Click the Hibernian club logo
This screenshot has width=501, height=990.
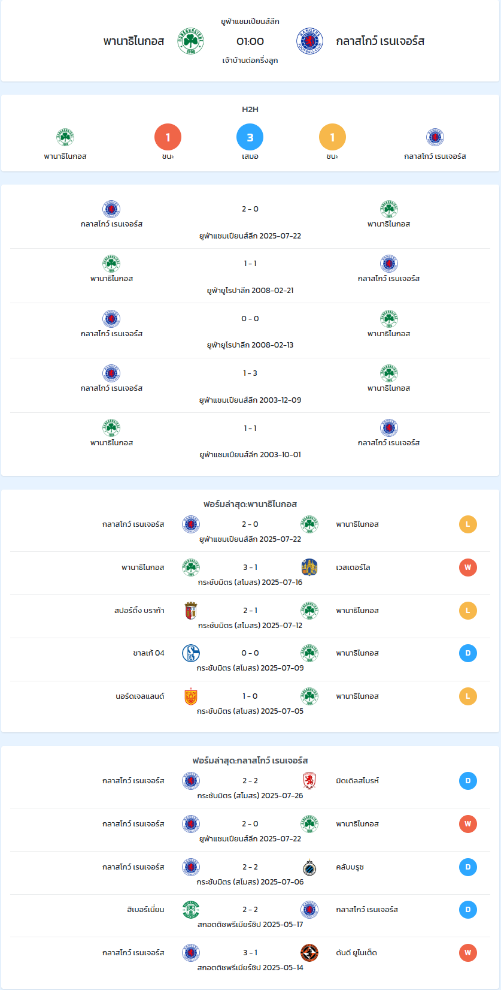[191, 910]
